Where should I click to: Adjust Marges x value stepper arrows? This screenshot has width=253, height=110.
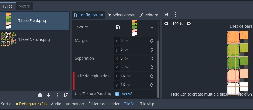152,41
